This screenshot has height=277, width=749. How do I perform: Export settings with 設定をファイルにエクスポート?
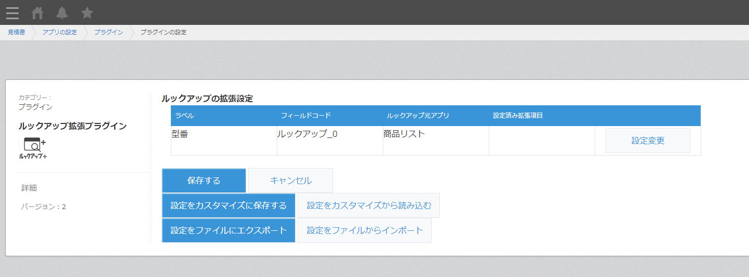(229, 230)
